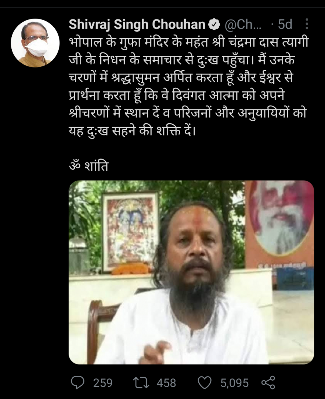Tap first tweet line starting with भोपाल
The width and height of the screenshot is (325, 399).
tap(189, 42)
